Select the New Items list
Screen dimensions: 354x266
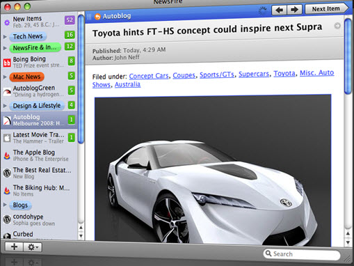point(39,22)
